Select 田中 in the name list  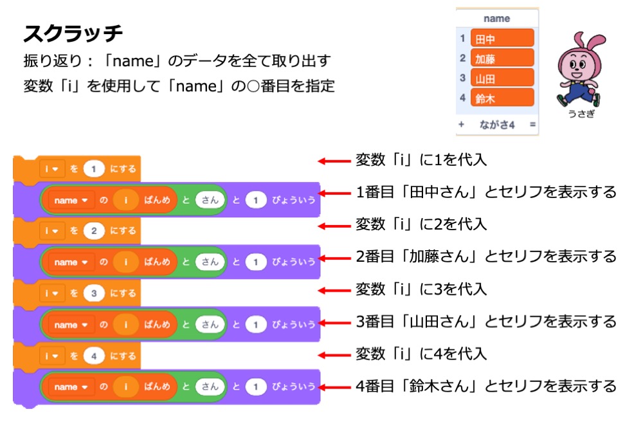coord(502,39)
